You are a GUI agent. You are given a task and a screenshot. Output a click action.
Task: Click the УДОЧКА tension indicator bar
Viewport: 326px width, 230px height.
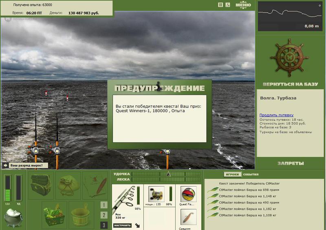click(166, 174)
